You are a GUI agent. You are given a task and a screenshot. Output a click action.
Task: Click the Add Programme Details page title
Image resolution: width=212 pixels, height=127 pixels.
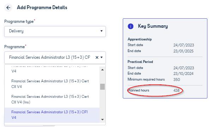42,7
